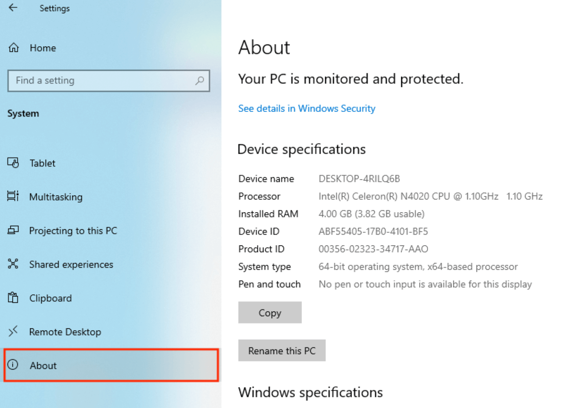The image size is (579, 408).
Task: Click the Projecting to this PC icon
Action: [12, 230]
